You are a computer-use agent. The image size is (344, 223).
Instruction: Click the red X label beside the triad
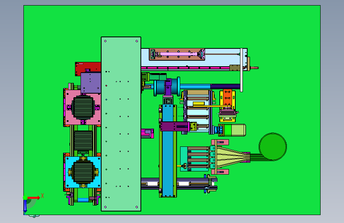click(x=42, y=196)
